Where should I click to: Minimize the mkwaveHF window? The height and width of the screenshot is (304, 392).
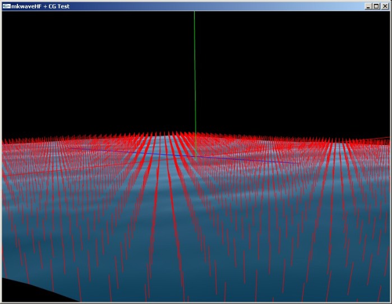(368, 6)
